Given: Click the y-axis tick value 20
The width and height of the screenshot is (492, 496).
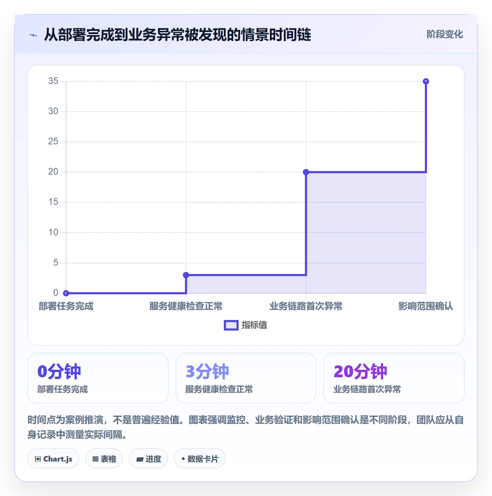Looking at the screenshot, I should [x=53, y=172].
